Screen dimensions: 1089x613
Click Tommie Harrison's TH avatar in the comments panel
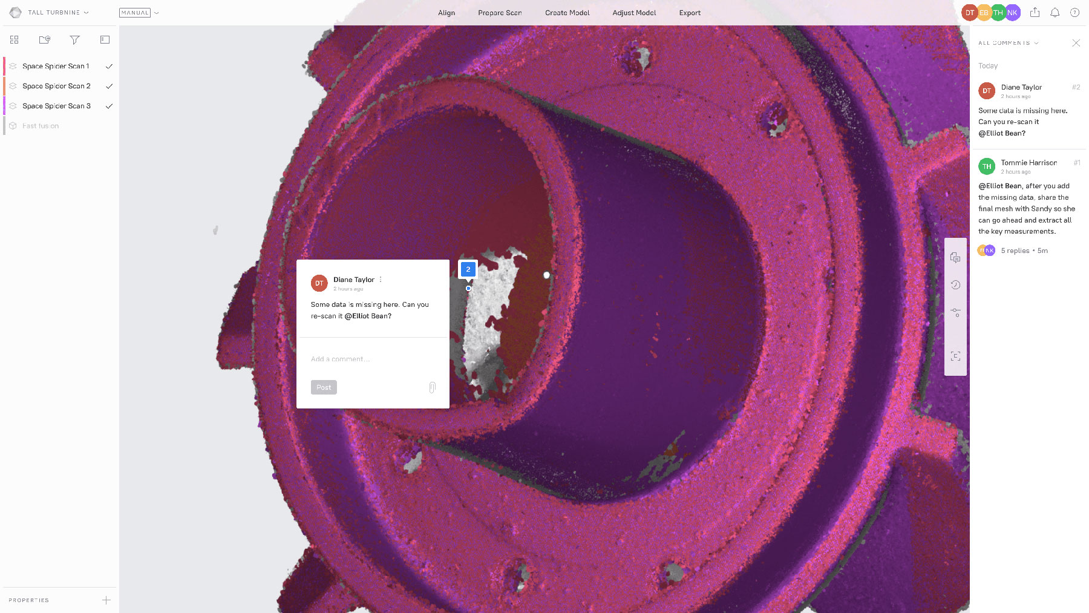pos(987,166)
